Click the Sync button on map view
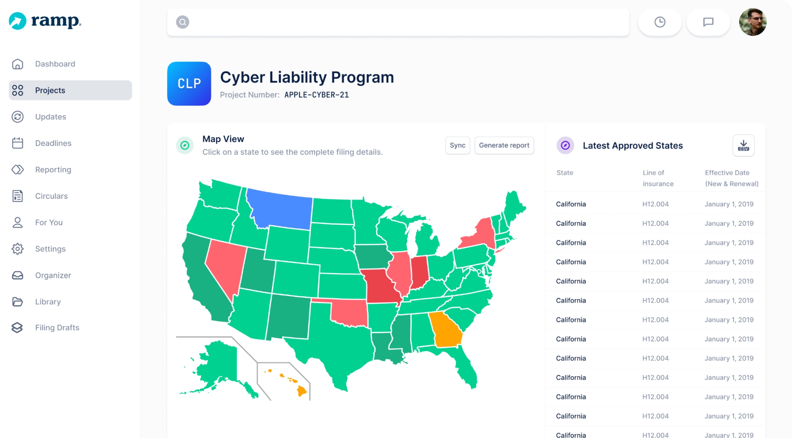This screenshot has height=438, width=792. point(457,145)
